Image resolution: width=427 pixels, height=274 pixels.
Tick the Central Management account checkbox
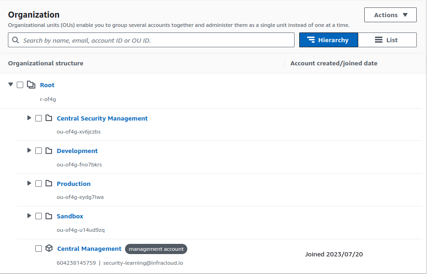pos(39,249)
